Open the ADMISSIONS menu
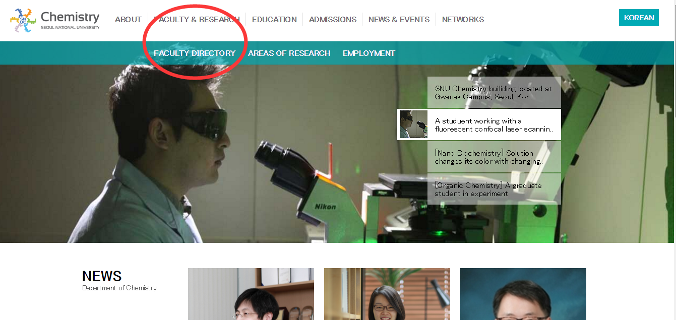This screenshot has width=676, height=320. (x=333, y=20)
